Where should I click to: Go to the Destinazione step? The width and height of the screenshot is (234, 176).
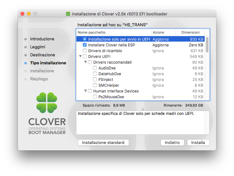(x=43, y=55)
